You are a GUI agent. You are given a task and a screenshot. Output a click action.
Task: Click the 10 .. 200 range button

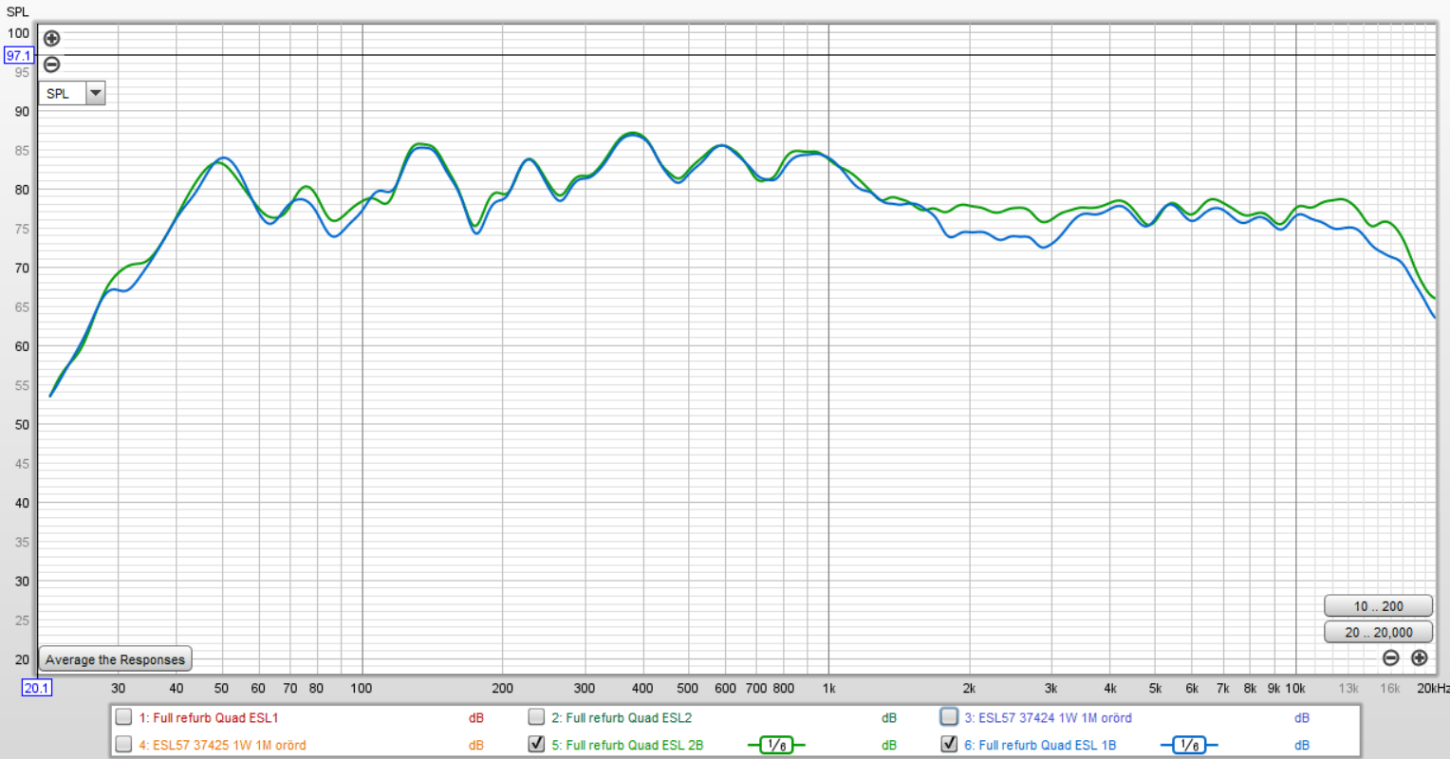(1378, 606)
